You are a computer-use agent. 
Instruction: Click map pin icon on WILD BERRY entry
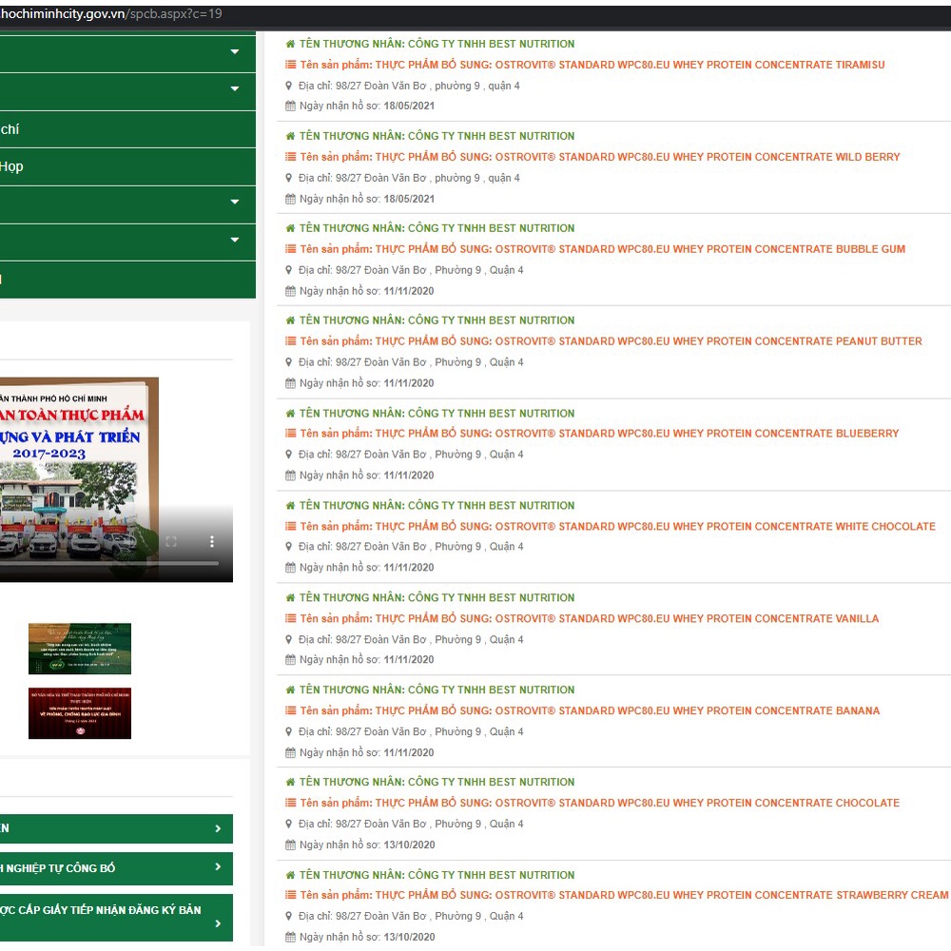(290, 178)
